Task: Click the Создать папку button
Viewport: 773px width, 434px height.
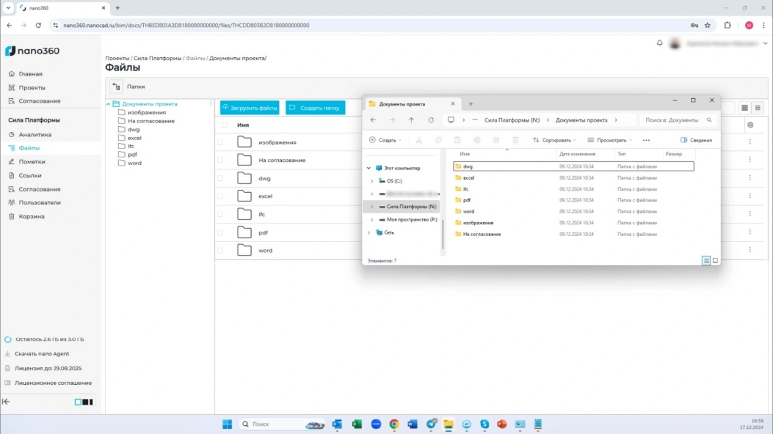Action: [x=315, y=108]
